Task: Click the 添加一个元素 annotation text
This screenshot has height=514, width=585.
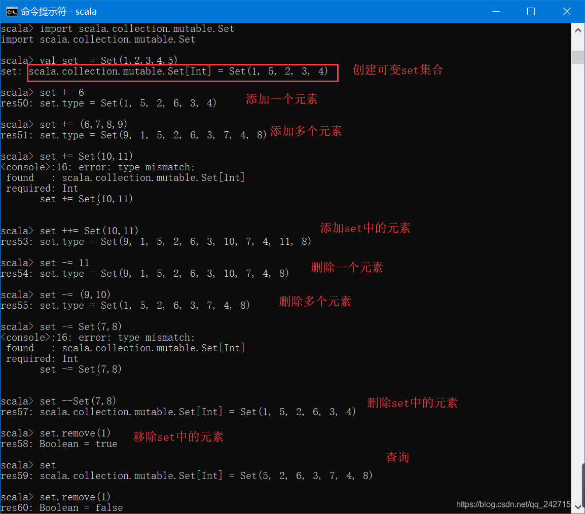Action: [x=282, y=99]
